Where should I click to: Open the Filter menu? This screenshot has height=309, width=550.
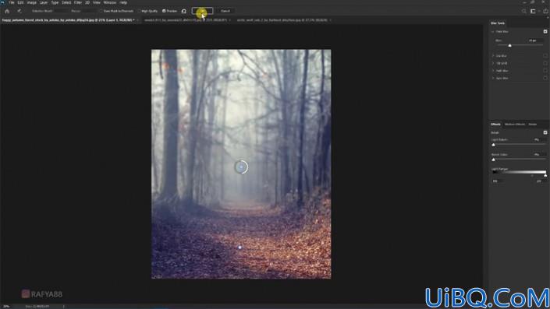pos(78,2)
